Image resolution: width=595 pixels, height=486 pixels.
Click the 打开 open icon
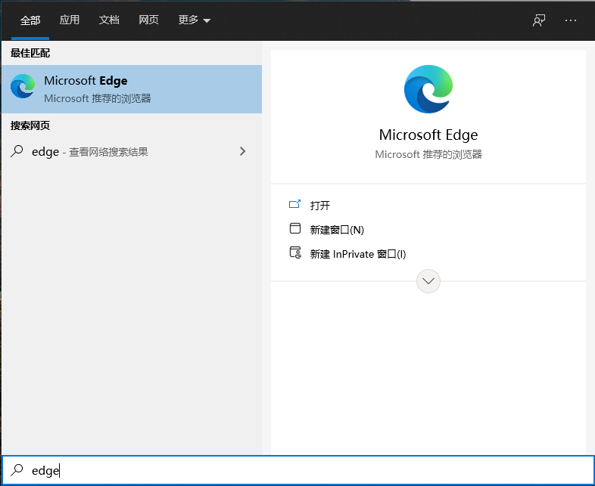[x=294, y=205]
